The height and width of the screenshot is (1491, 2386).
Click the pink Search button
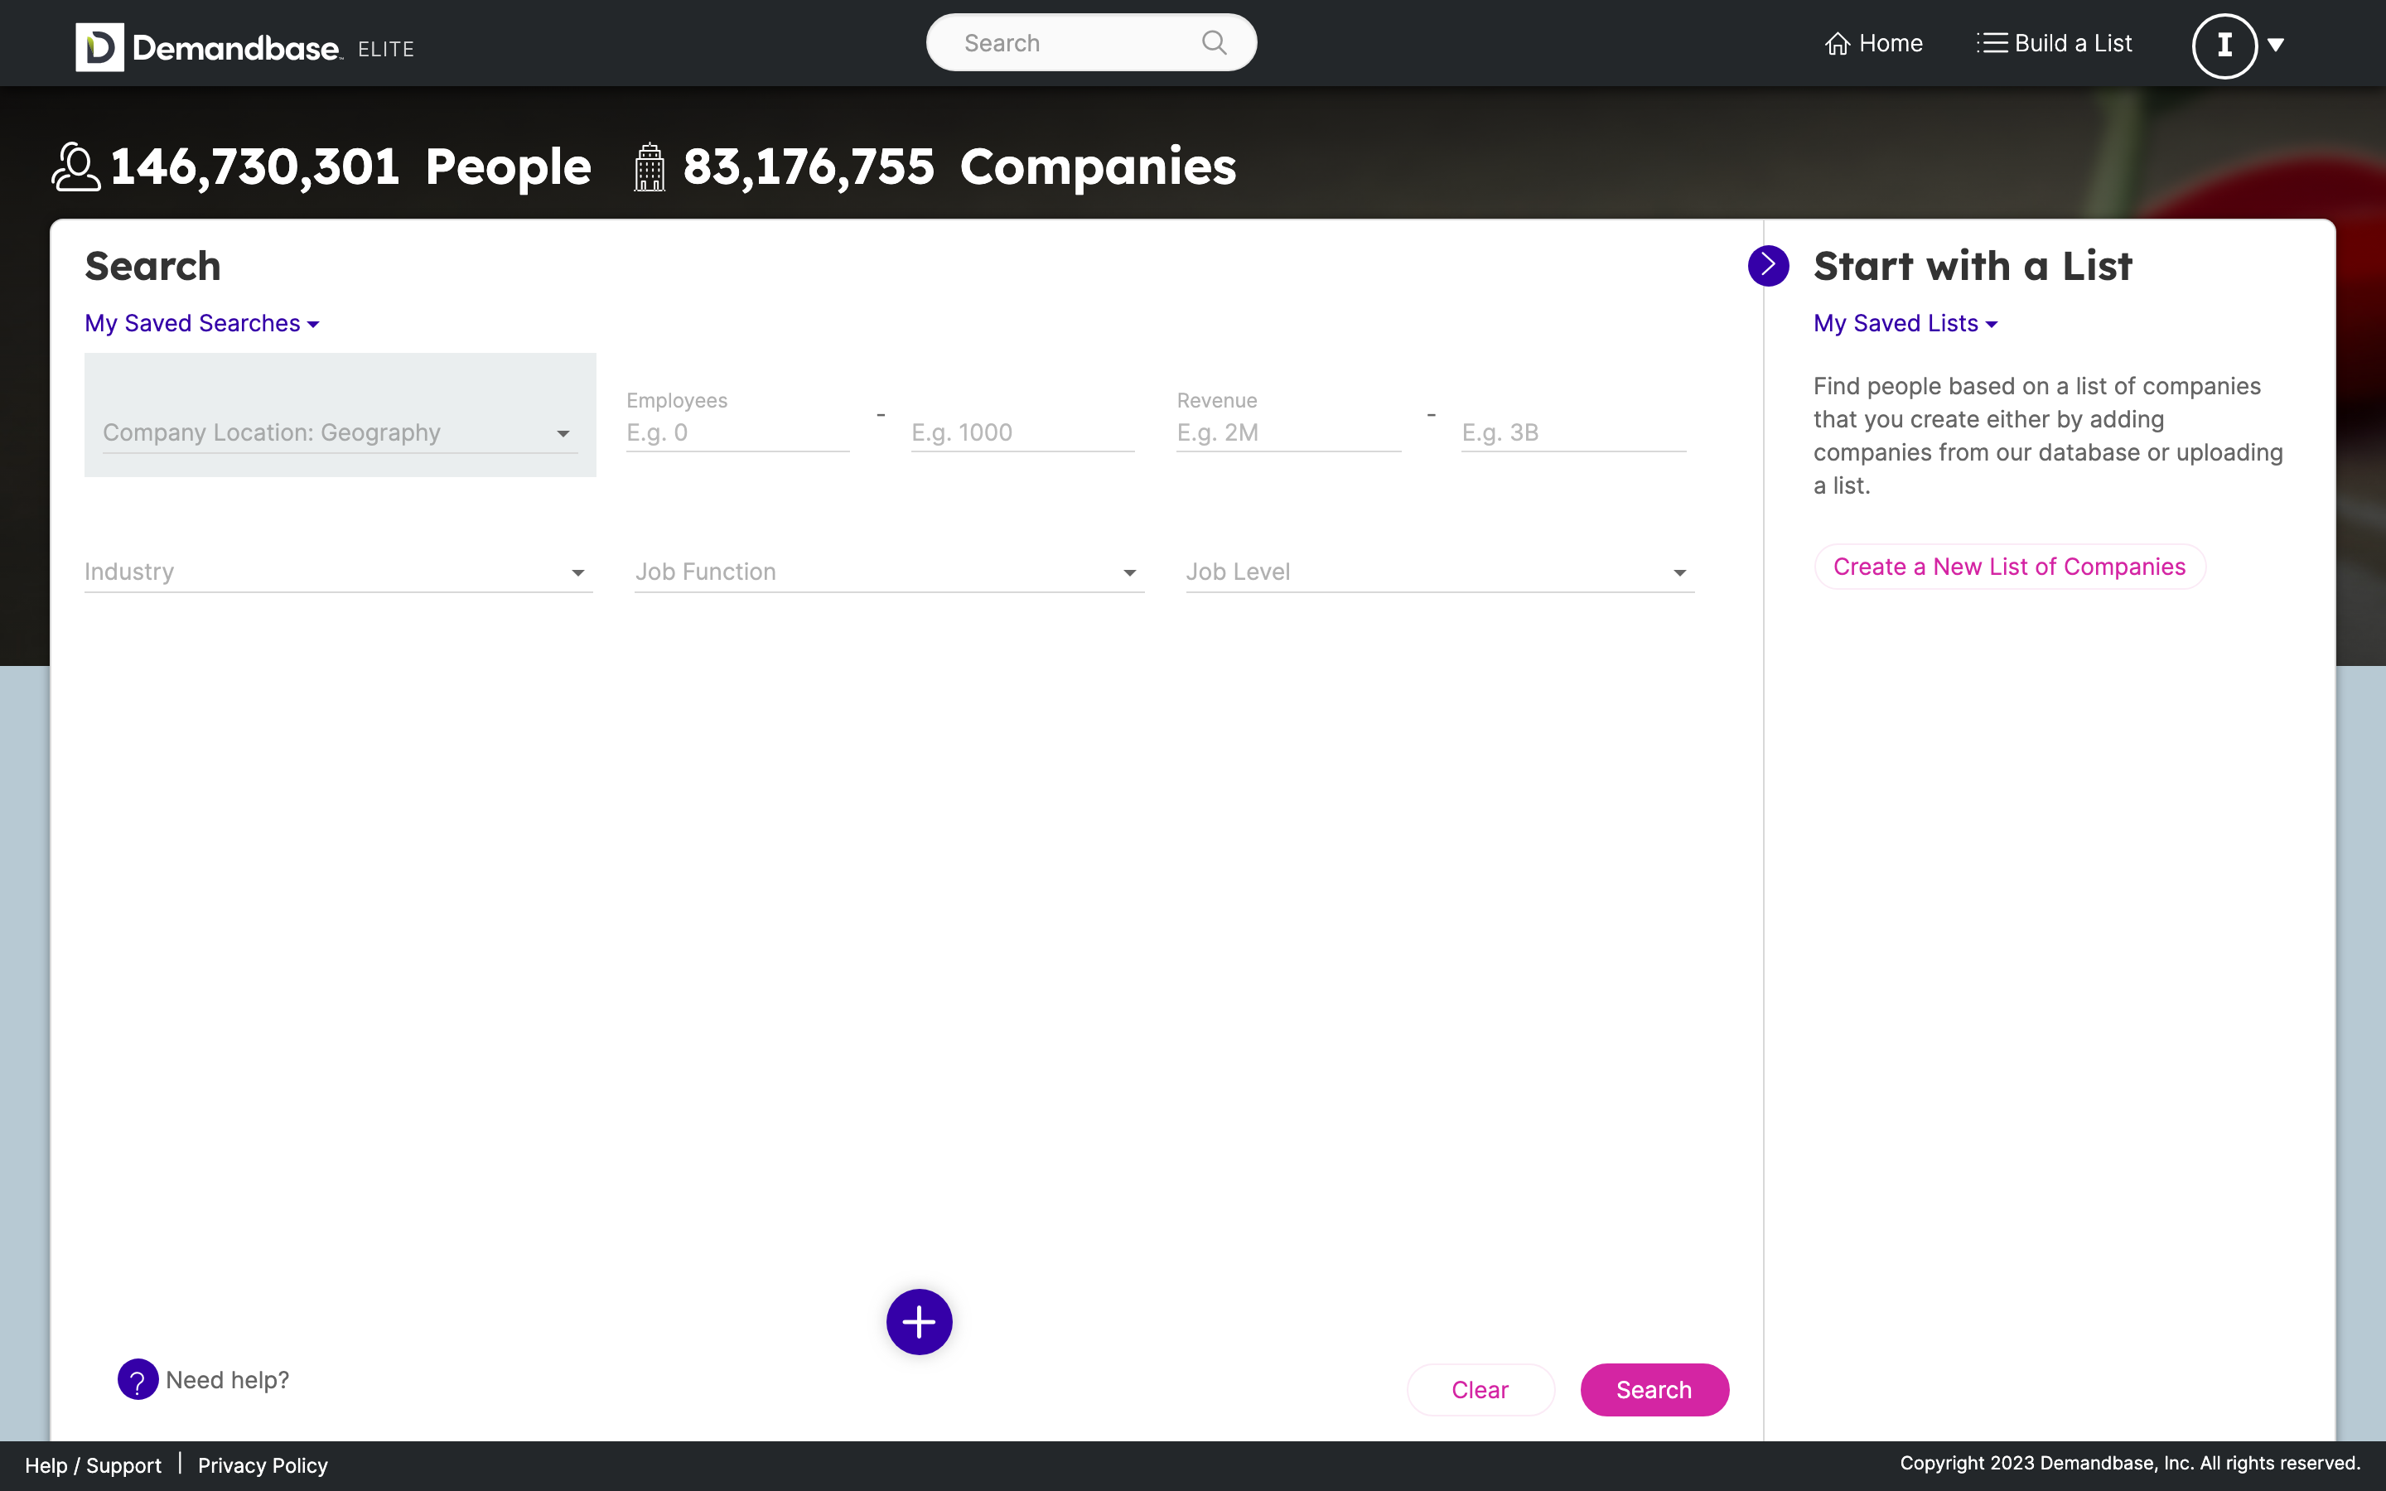1654,1389
